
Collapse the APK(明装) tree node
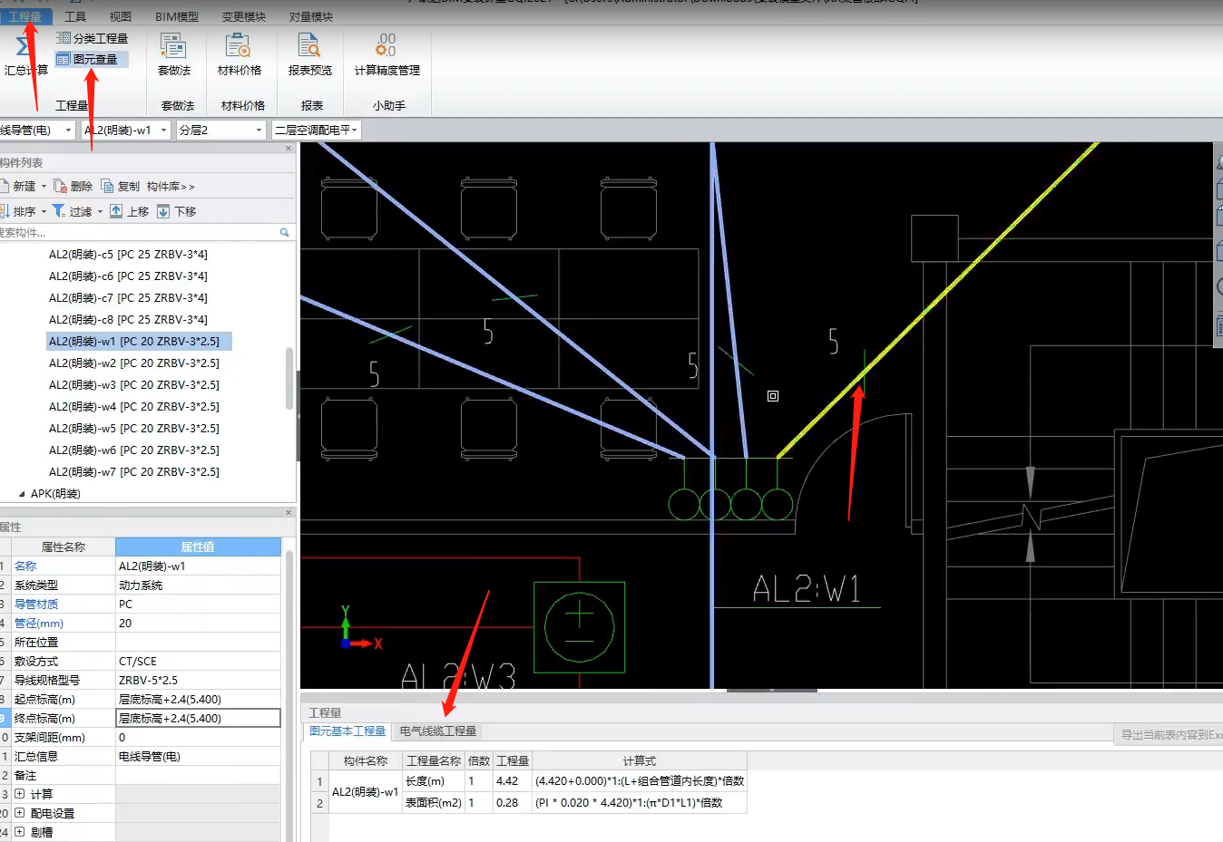pos(22,494)
